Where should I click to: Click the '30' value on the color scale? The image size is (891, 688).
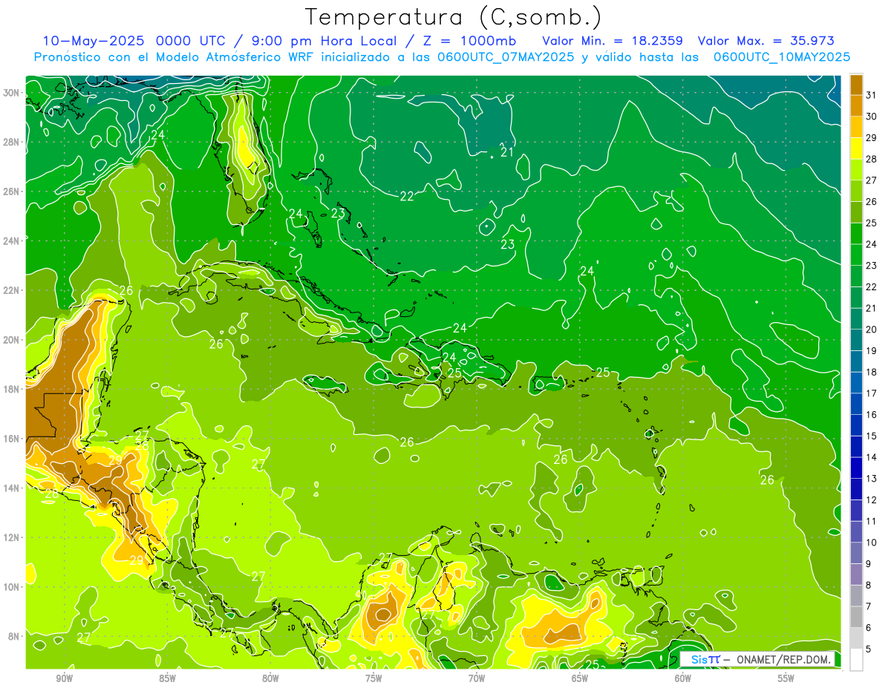872,117
